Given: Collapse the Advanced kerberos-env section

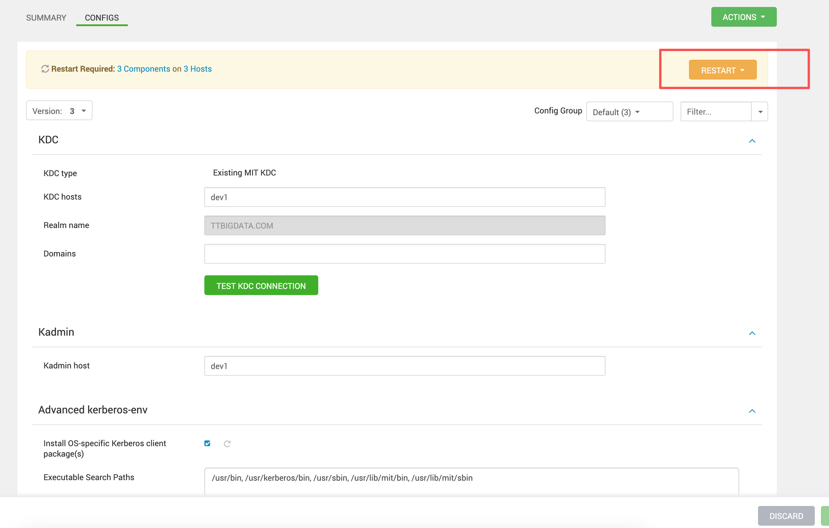Looking at the screenshot, I should click(752, 411).
